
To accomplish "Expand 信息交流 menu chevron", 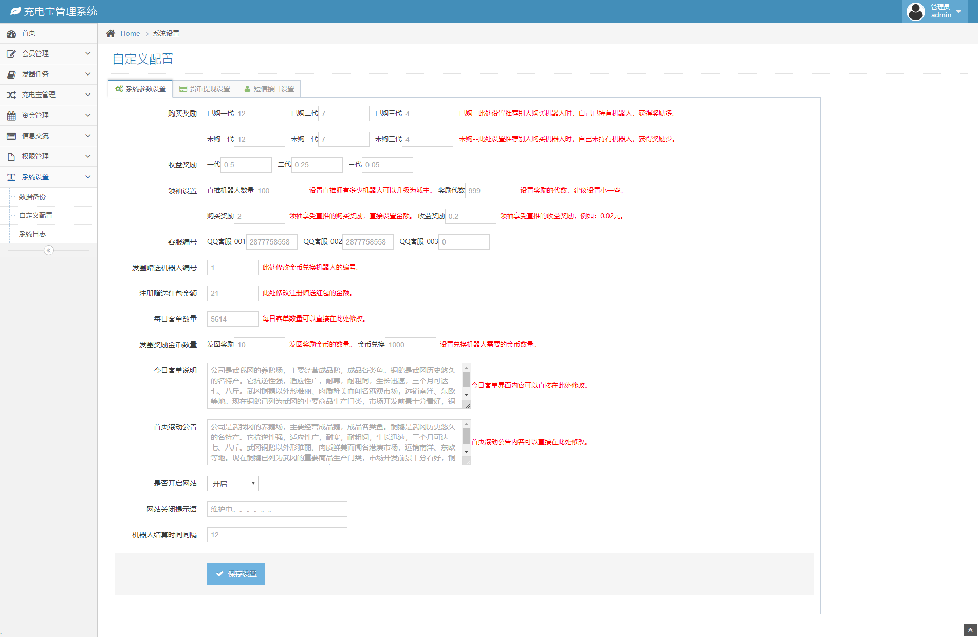I will click(88, 136).
